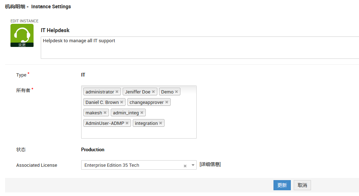359x196 pixels.
Task: Click the 变更 label under instance icon
Action: [22, 45]
